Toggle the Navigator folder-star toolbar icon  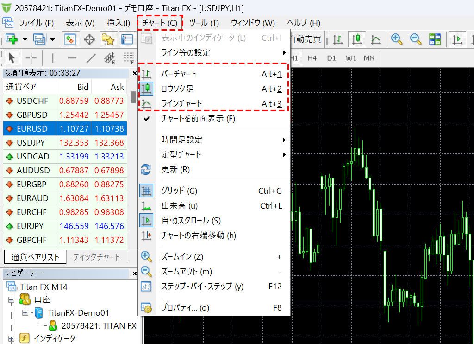pyautogui.click(x=107, y=39)
